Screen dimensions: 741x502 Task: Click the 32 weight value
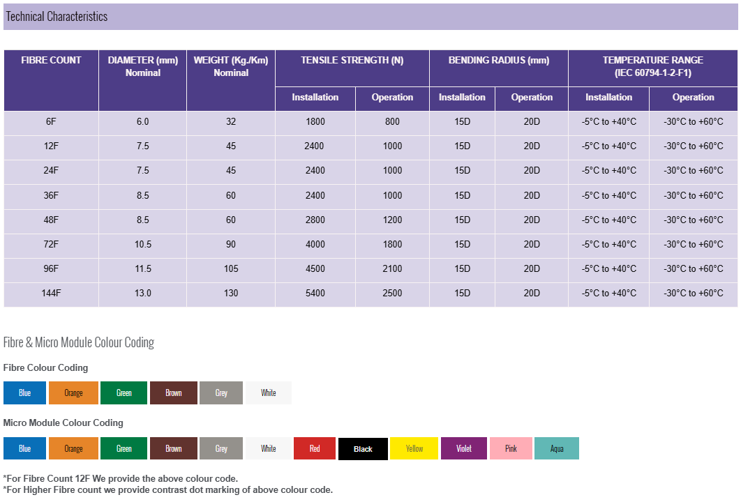(x=231, y=122)
